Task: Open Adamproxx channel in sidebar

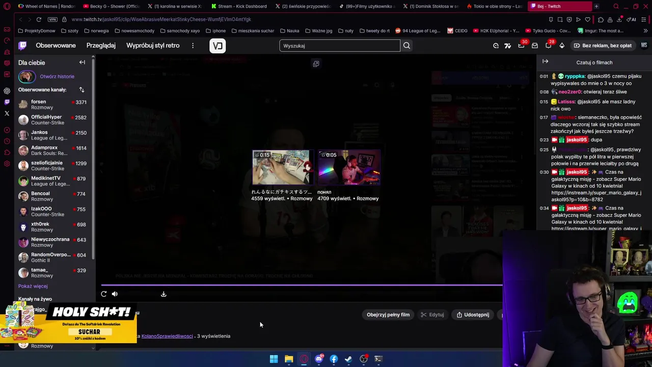Action: click(x=52, y=150)
